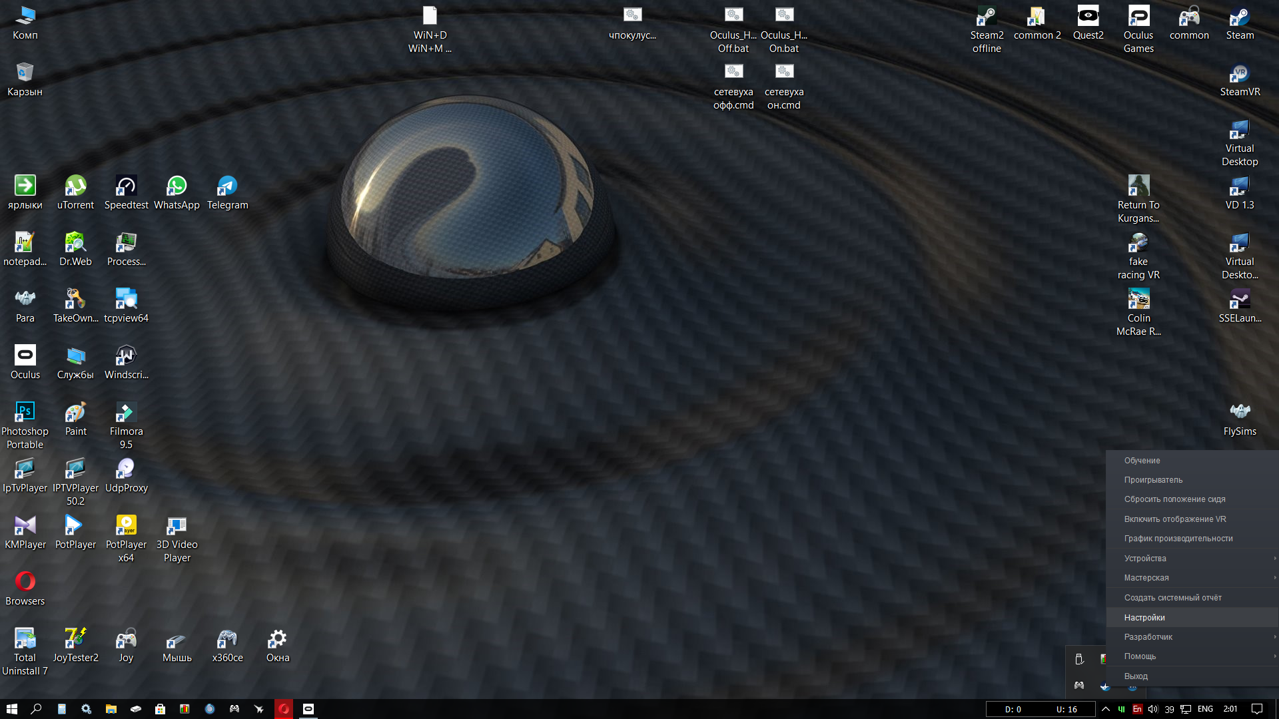Select Обучение in the context menu

point(1192,460)
